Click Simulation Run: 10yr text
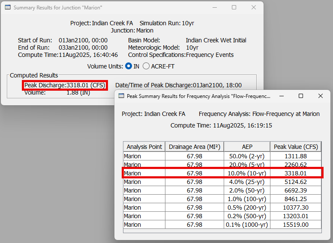Screen dimensions: 333x243 (167, 23)
